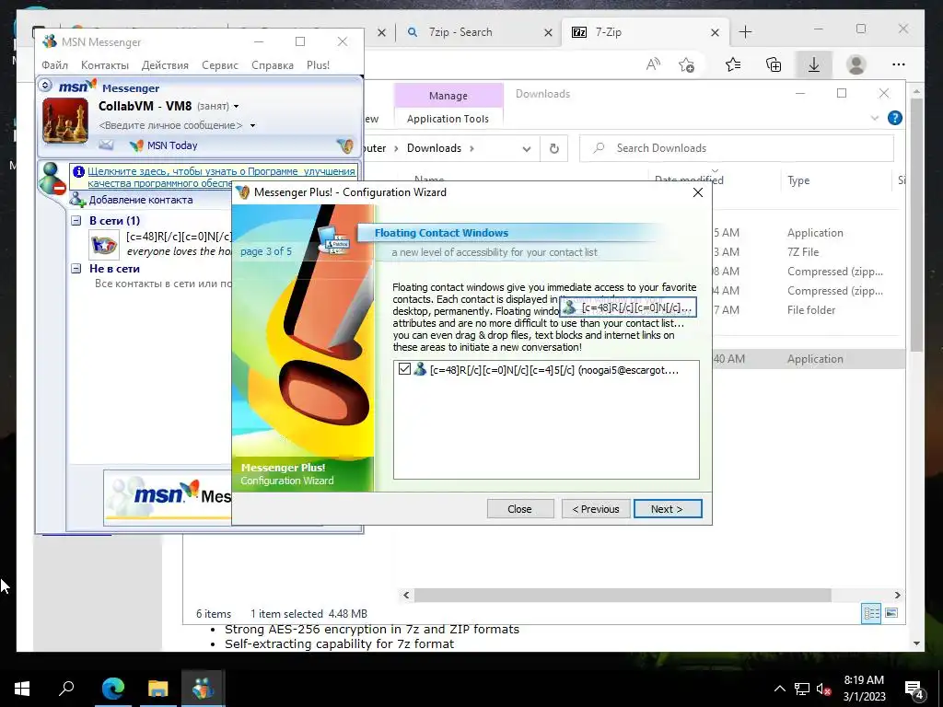
Task: Open the MSN mail envelope icon
Action: (x=106, y=145)
